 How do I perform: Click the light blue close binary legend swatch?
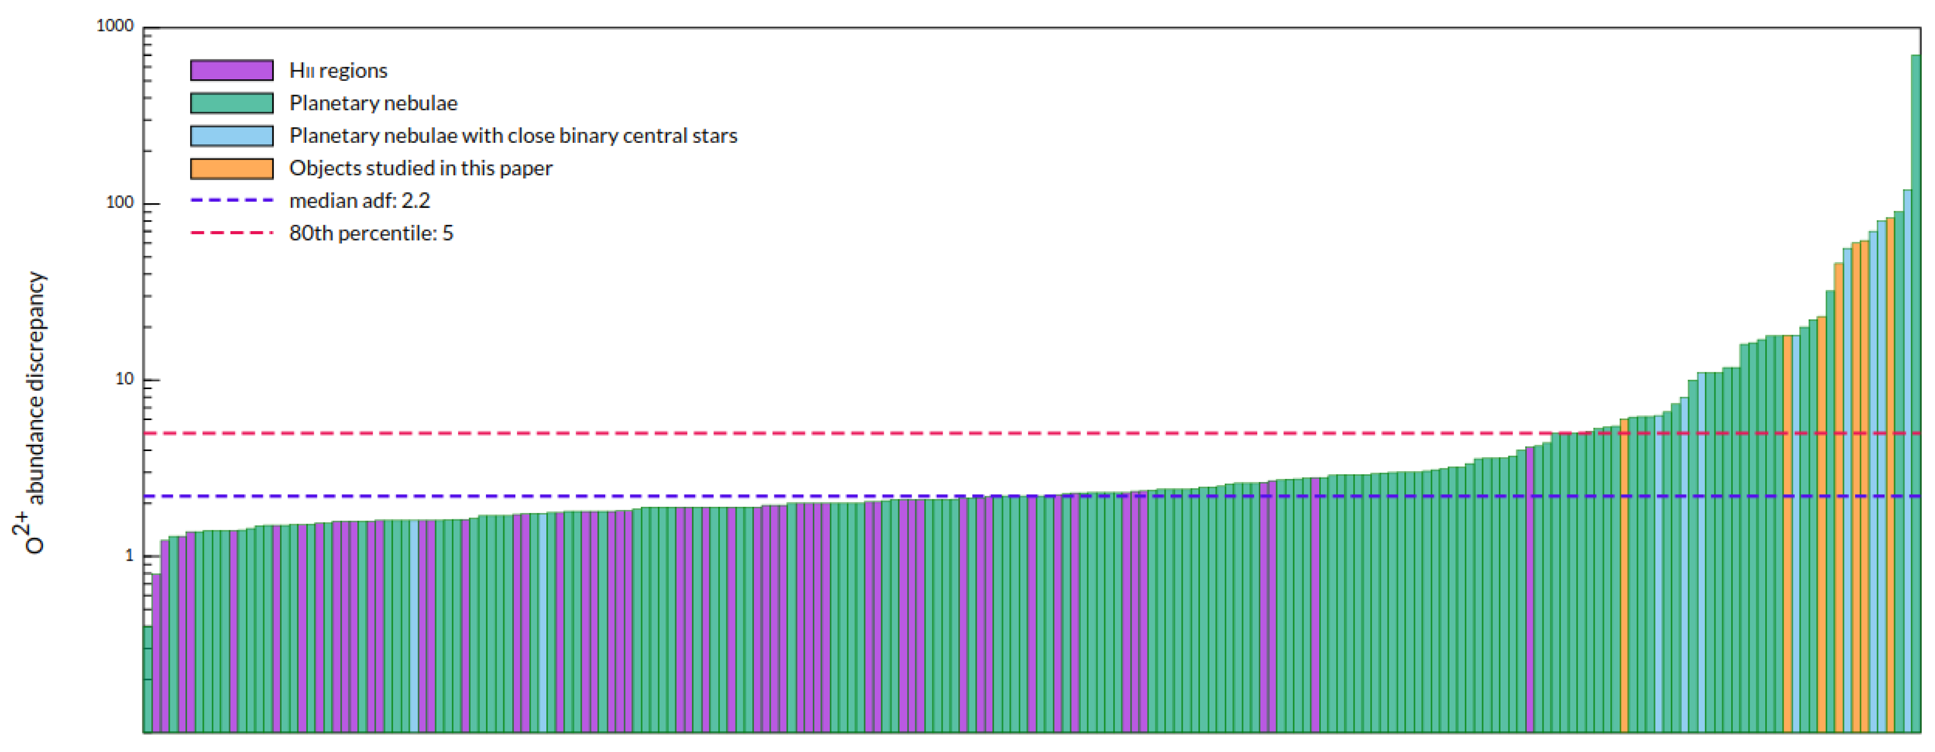pos(231,136)
